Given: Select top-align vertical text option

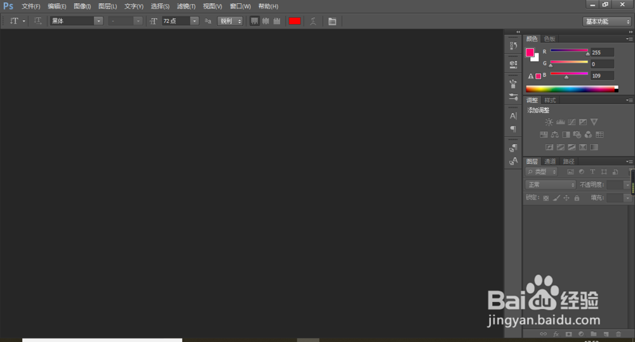Looking at the screenshot, I should pyautogui.click(x=255, y=21).
